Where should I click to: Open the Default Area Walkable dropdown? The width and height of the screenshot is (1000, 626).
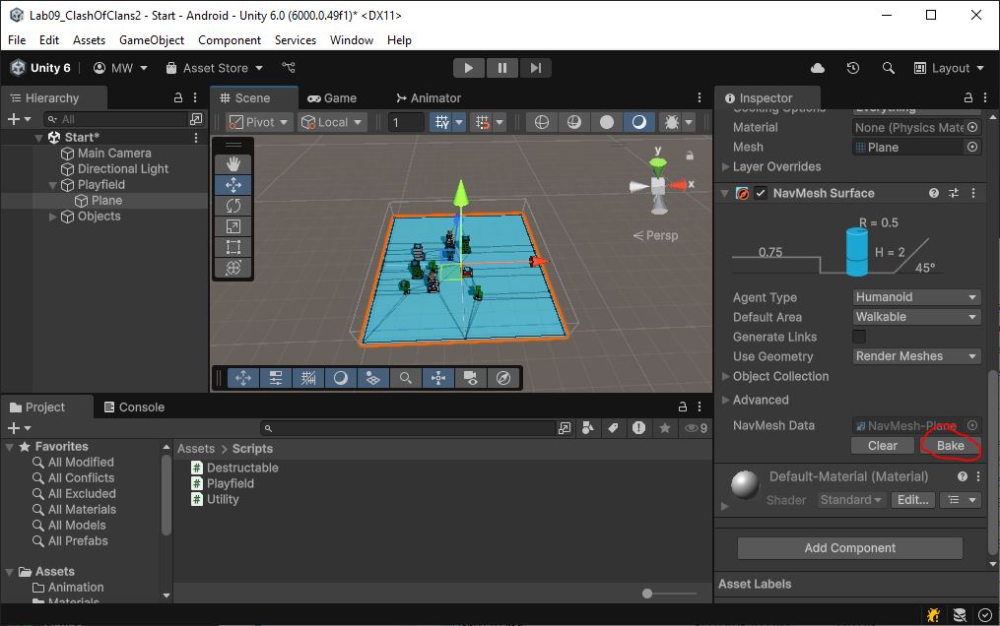click(x=915, y=316)
